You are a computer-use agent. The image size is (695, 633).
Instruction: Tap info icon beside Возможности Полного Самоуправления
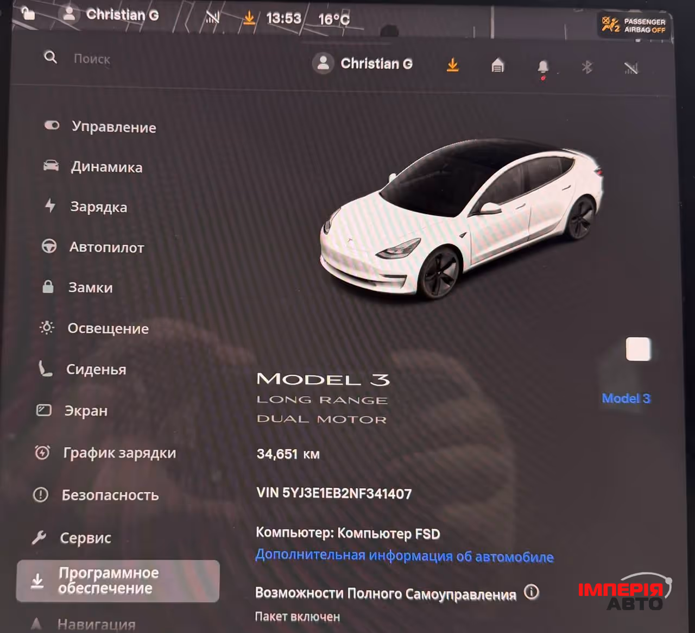(532, 592)
